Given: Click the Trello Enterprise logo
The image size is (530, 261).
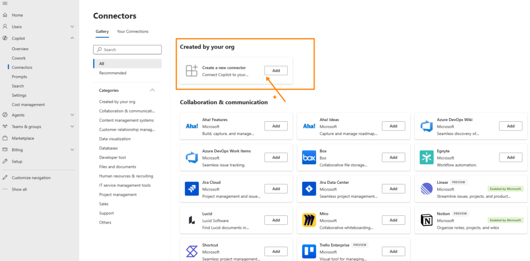Looking at the screenshot, I should (309, 251).
